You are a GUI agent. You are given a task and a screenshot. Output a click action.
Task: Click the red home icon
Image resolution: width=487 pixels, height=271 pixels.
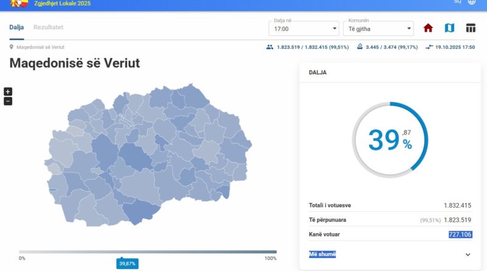click(428, 28)
